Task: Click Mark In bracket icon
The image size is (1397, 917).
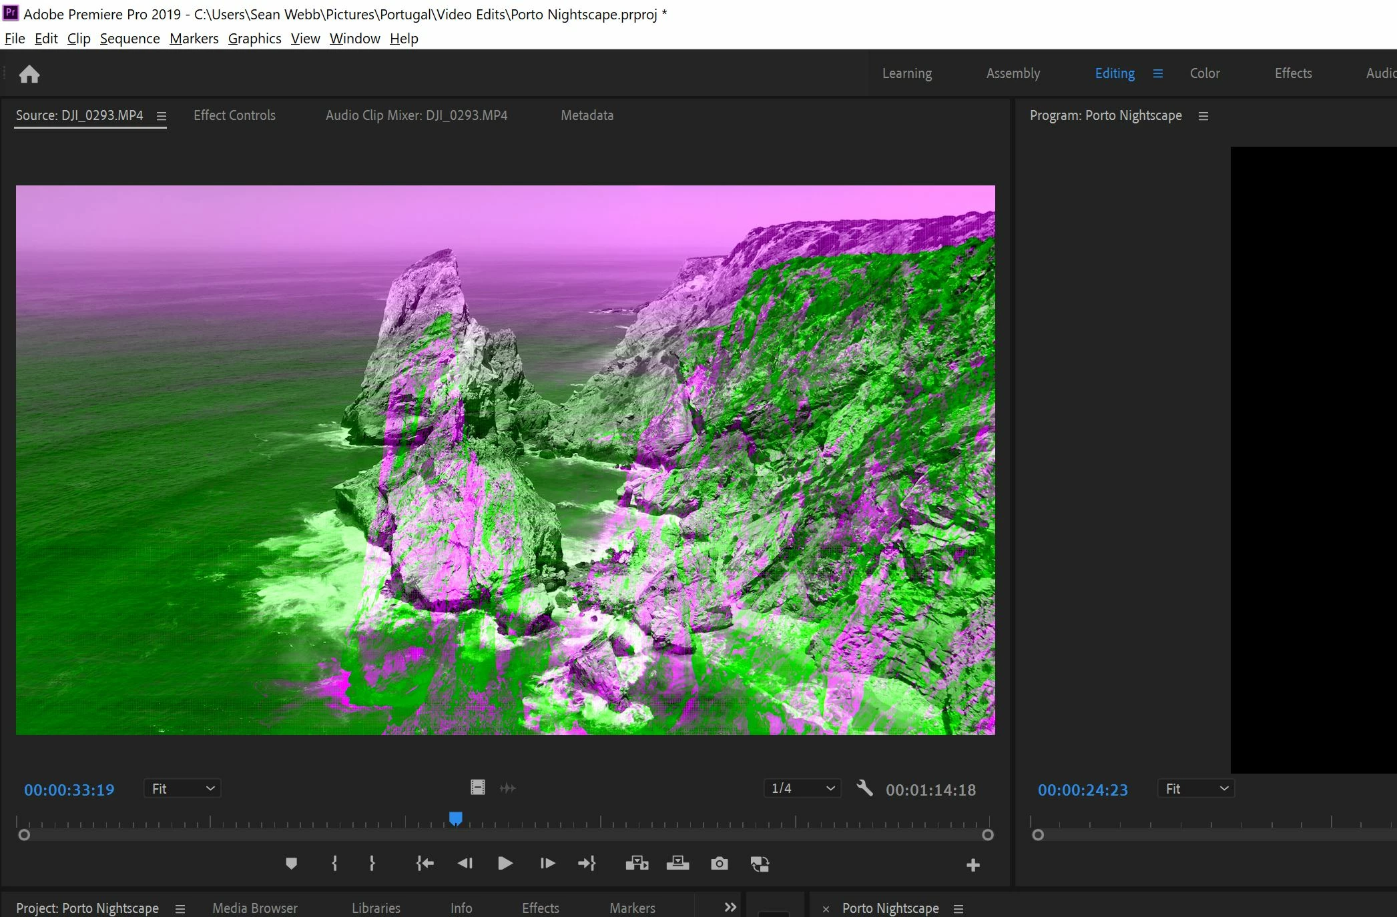Action: (334, 864)
